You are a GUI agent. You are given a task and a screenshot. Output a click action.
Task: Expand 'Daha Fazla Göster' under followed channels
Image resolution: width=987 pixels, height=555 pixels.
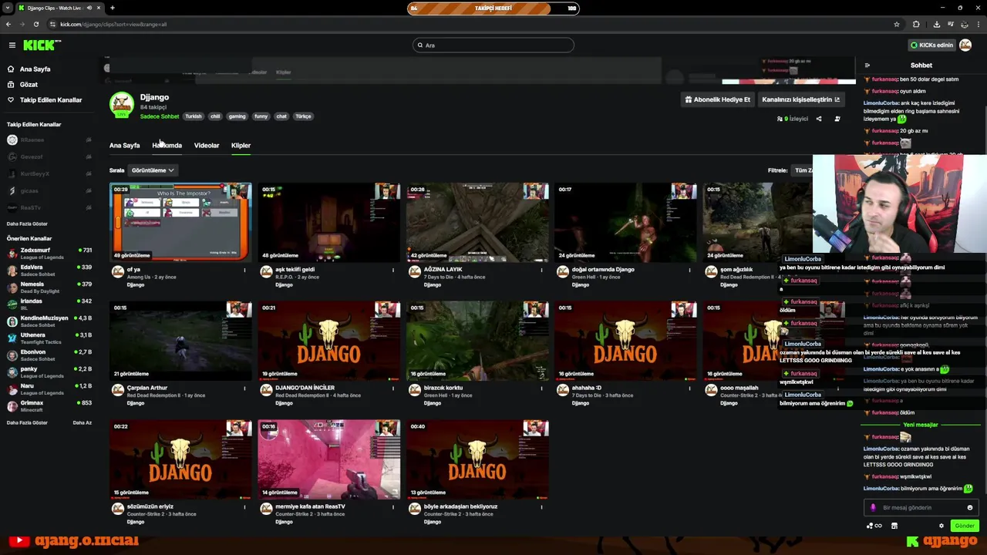pyautogui.click(x=27, y=224)
